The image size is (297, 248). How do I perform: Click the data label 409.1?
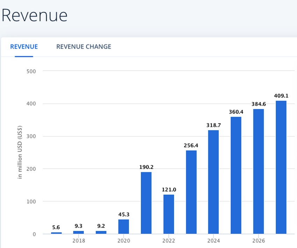tap(281, 95)
